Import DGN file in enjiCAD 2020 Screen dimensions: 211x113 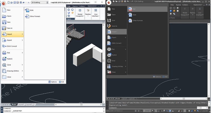point(147,15)
